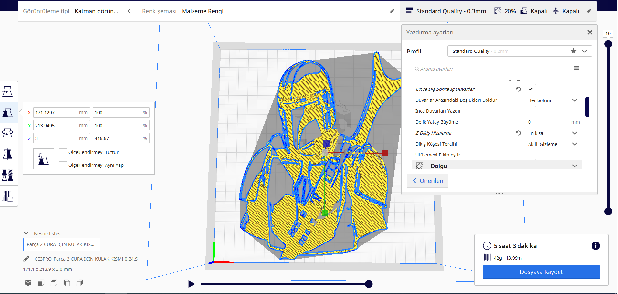
Task: Select the Rotate tool in left toolbar
Action: (x=7, y=133)
